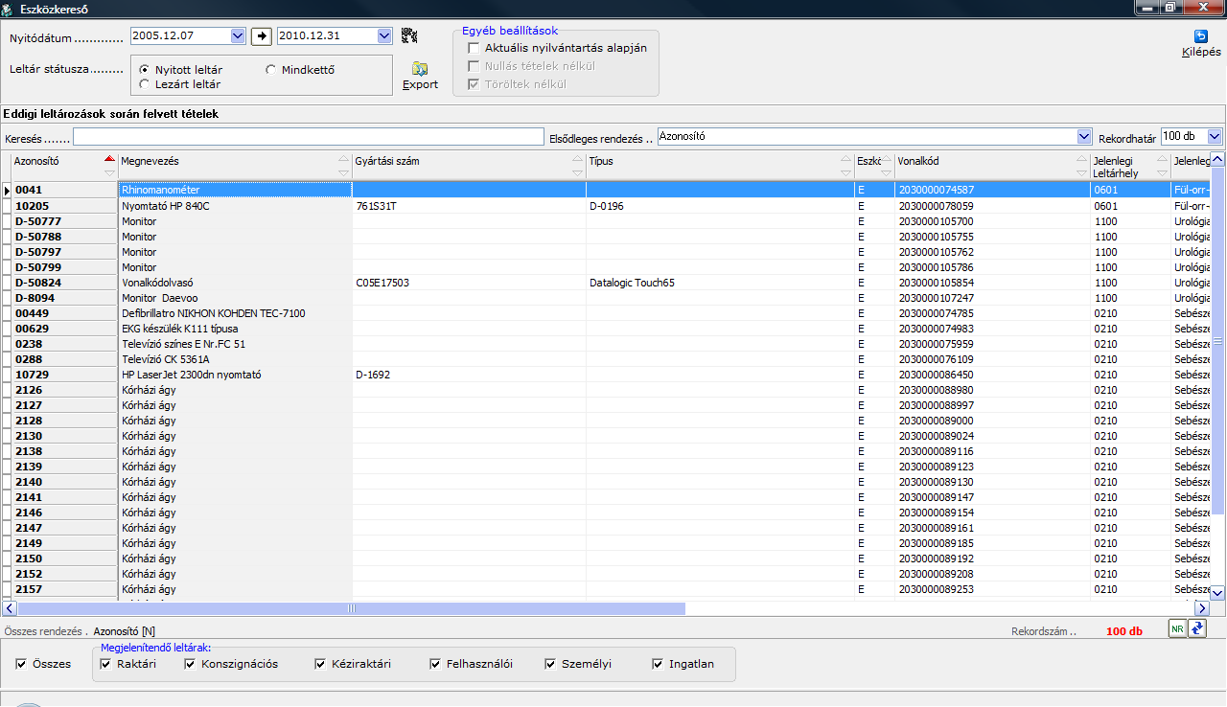Click the ascending sort arrow in Vonalkód header
Viewport: 1227px width, 707px height.
1079,158
